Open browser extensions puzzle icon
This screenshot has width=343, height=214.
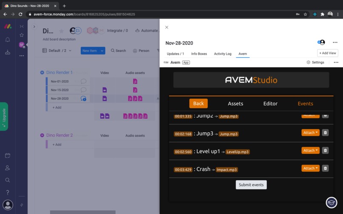[x=322, y=14]
